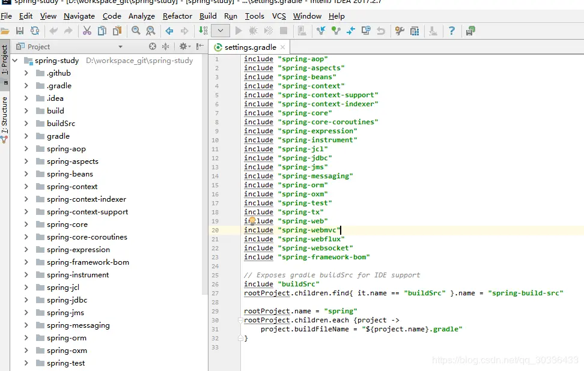This screenshot has height=371, width=584.
Task: Click the Stop square icon
Action: [x=284, y=31]
